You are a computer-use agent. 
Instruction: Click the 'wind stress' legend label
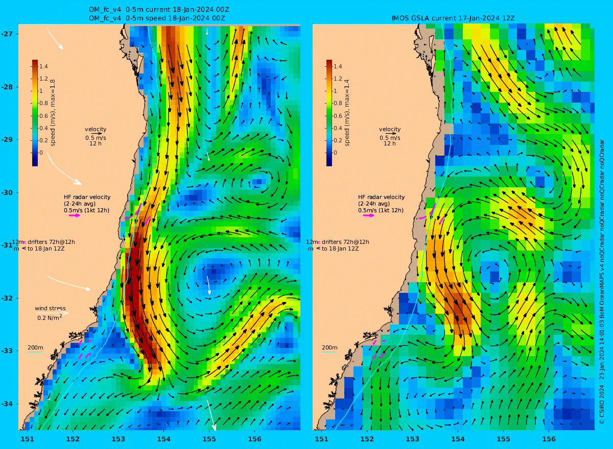coord(50,308)
